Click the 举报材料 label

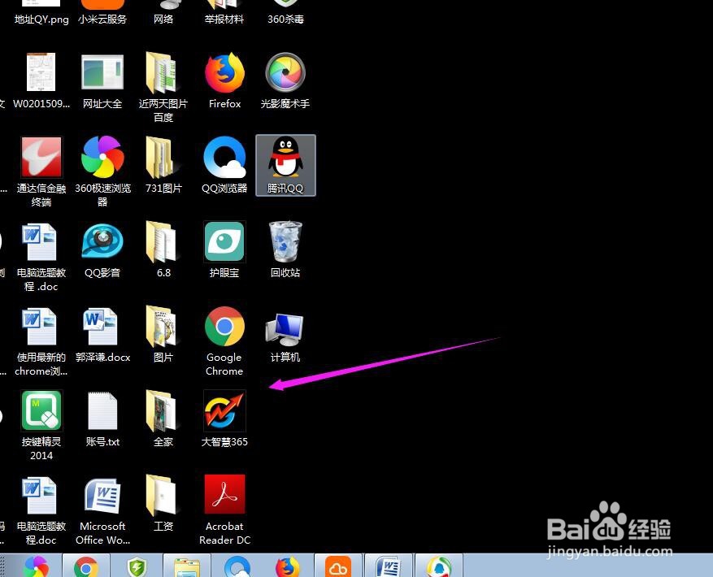tap(224, 20)
